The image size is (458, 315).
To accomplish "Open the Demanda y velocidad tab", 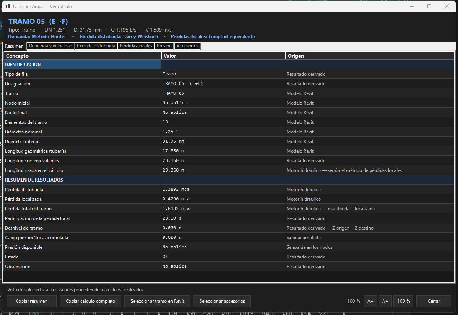I will click(50, 46).
